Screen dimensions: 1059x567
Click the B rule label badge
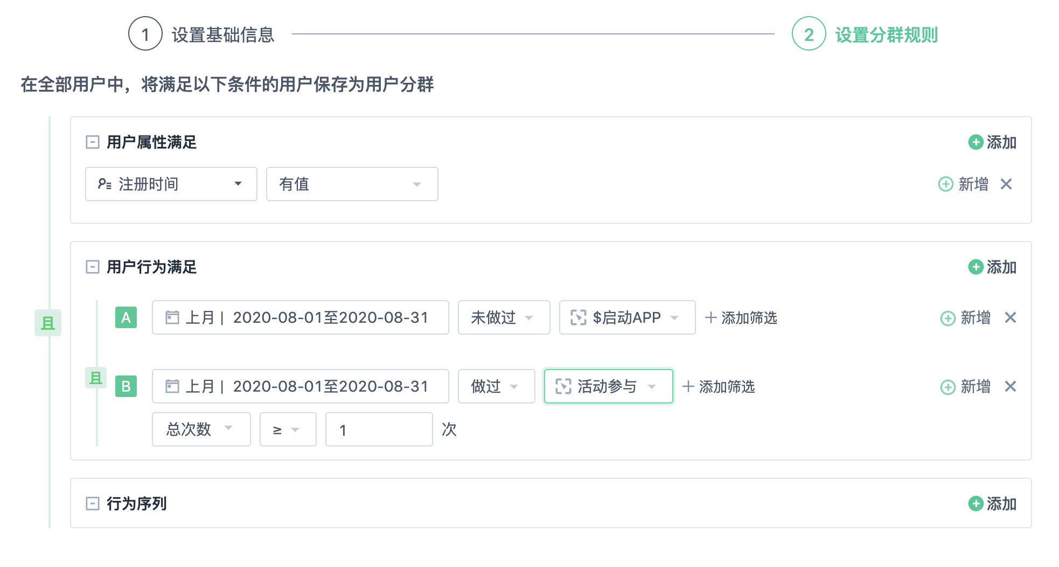pyautogui.click(x=126, y=386)
